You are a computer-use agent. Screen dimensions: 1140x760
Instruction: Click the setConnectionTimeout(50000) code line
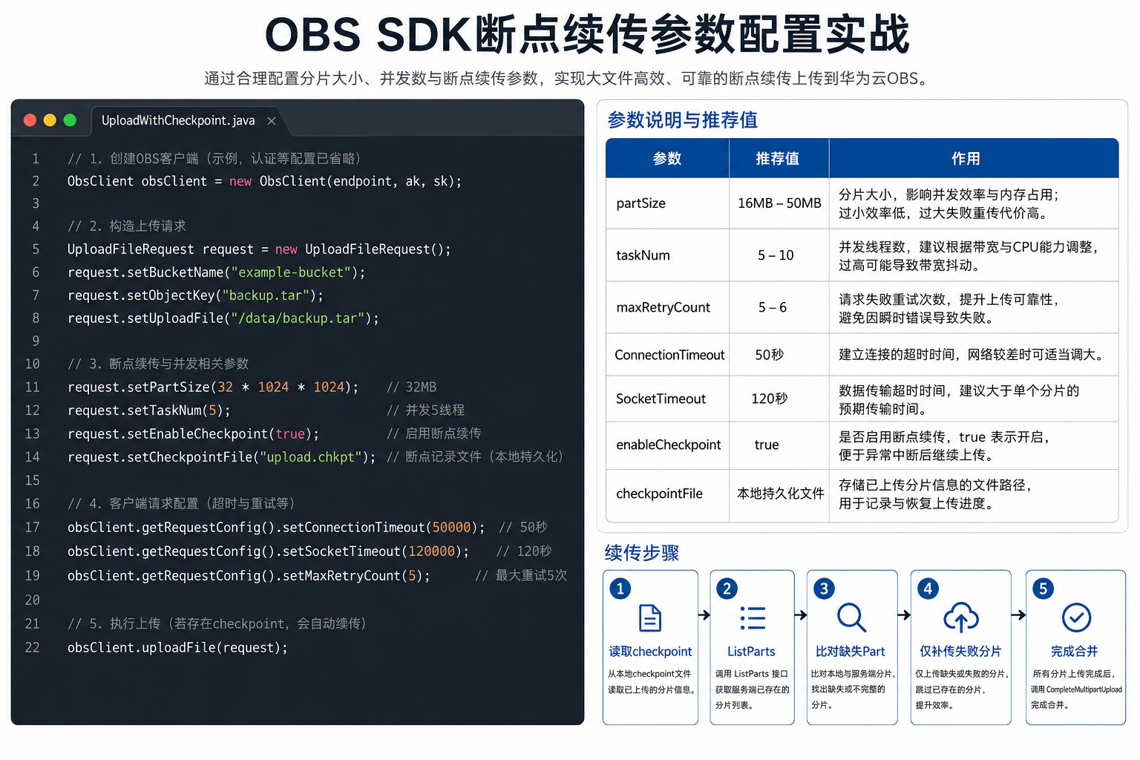click(x=276, y=528)
